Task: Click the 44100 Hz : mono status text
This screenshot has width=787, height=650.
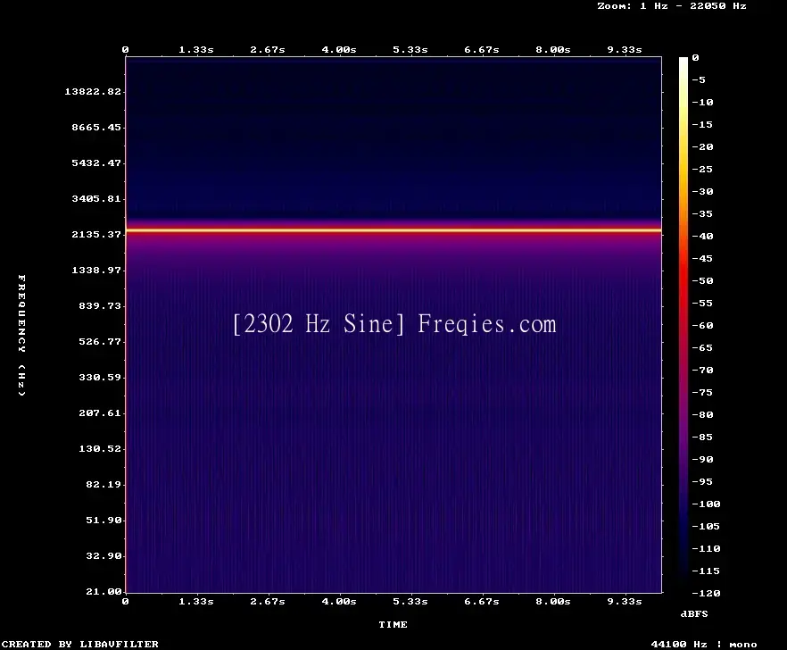Action: (704, 644)
